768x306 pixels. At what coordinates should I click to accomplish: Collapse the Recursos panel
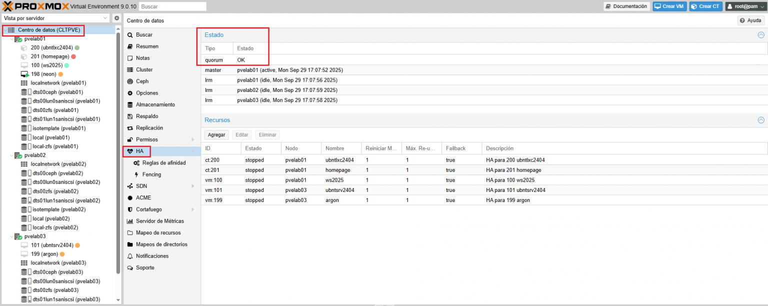click(761, 120)
